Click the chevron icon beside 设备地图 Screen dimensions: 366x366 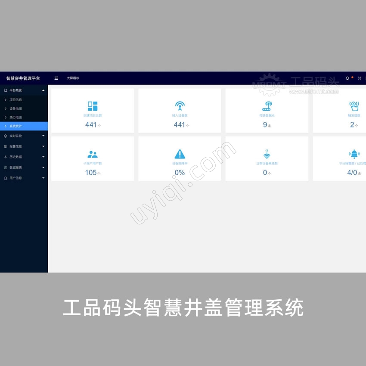(x=6, y=109)
